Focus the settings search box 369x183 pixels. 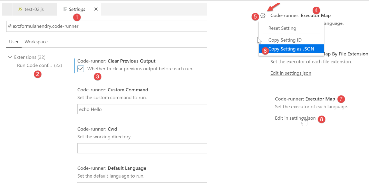click(x=106, y=26)
